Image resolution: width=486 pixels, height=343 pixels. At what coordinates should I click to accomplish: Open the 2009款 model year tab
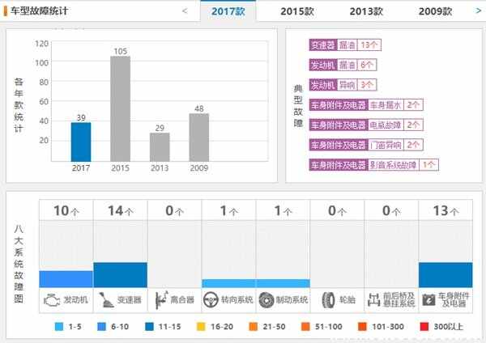(x=437, y=11)
